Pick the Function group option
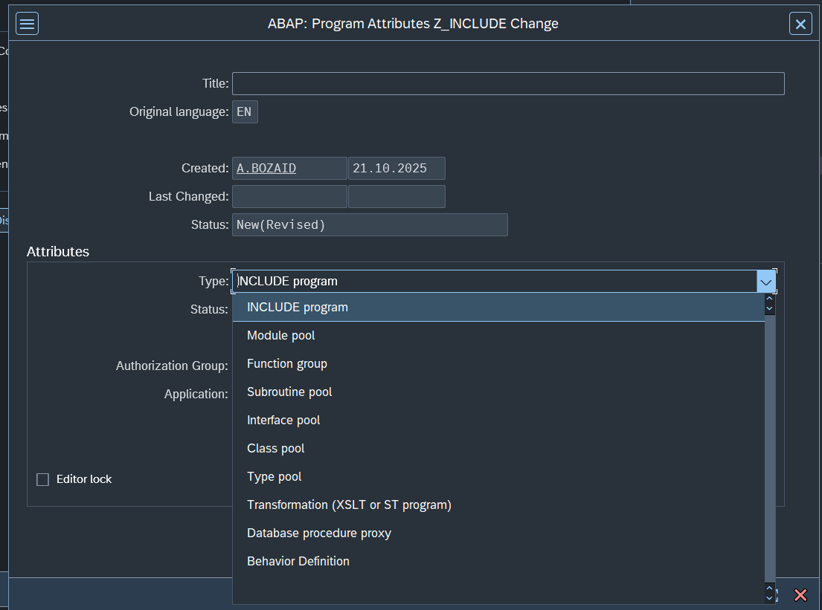822x610 pixels. point(287,364)
